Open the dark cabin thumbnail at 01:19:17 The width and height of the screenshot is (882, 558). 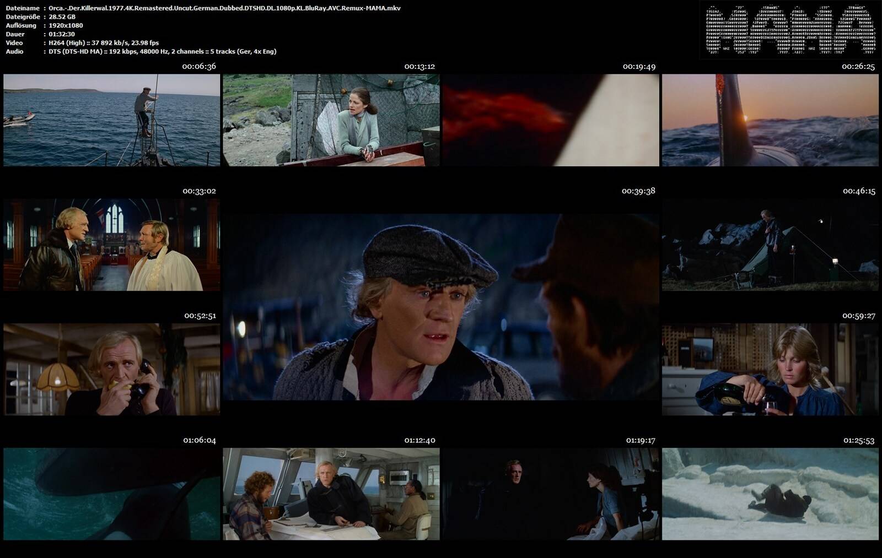click(x=551, y=494)
